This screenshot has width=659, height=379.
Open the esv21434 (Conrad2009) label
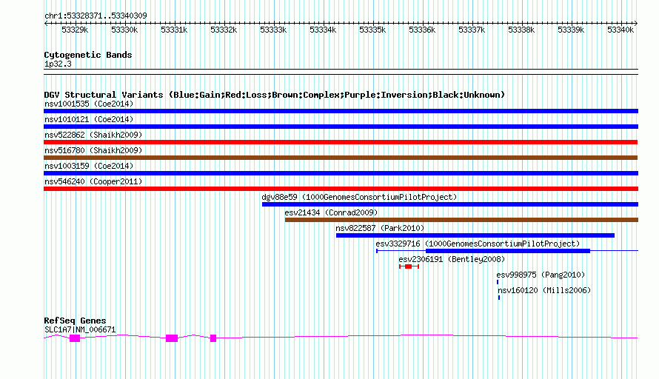click(x=331, y=212)
